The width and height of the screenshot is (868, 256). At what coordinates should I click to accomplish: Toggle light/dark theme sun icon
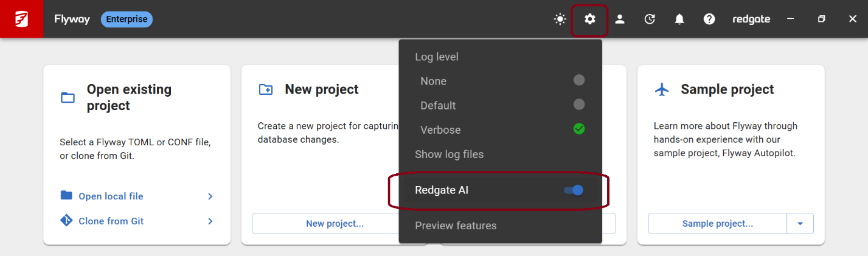coord(560,19)
